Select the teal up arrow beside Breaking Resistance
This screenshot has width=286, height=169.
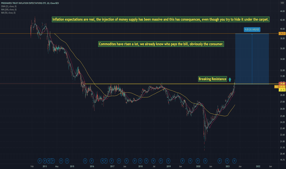[x=230, y=80]
